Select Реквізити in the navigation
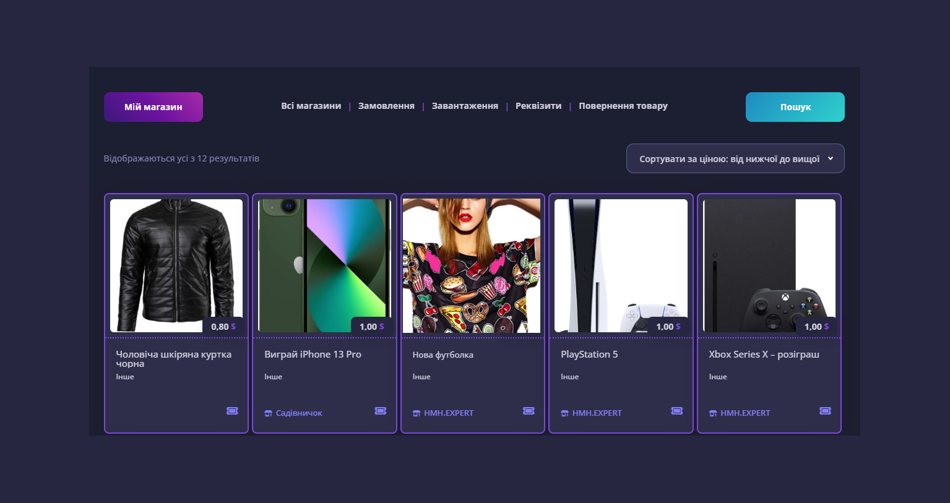Screen dimensions: 950x503 538,106
